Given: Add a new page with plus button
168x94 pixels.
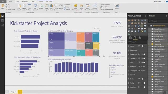Looking at the screenshot, I should [20, 92].
